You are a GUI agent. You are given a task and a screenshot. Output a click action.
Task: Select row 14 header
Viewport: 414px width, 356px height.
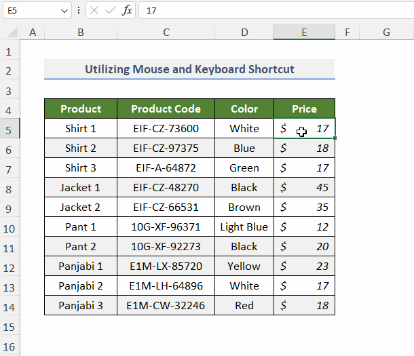(x=10, y=306)
